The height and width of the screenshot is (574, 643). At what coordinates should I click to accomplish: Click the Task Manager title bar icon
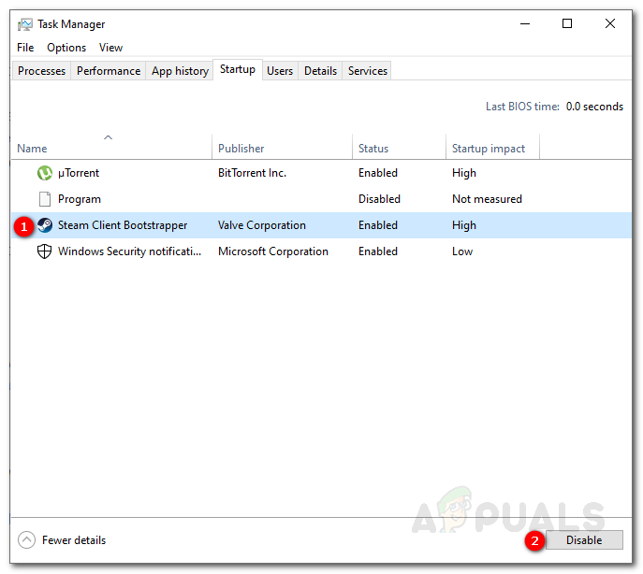[25, 24]
